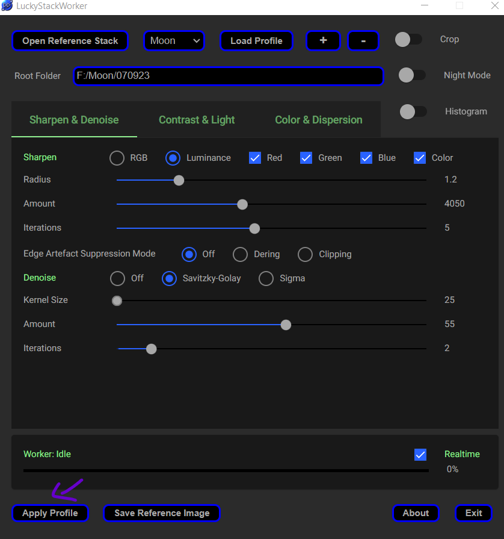Select the RGB sharpen radio button
The image size is (504, 539).
[x=117, y=158]
